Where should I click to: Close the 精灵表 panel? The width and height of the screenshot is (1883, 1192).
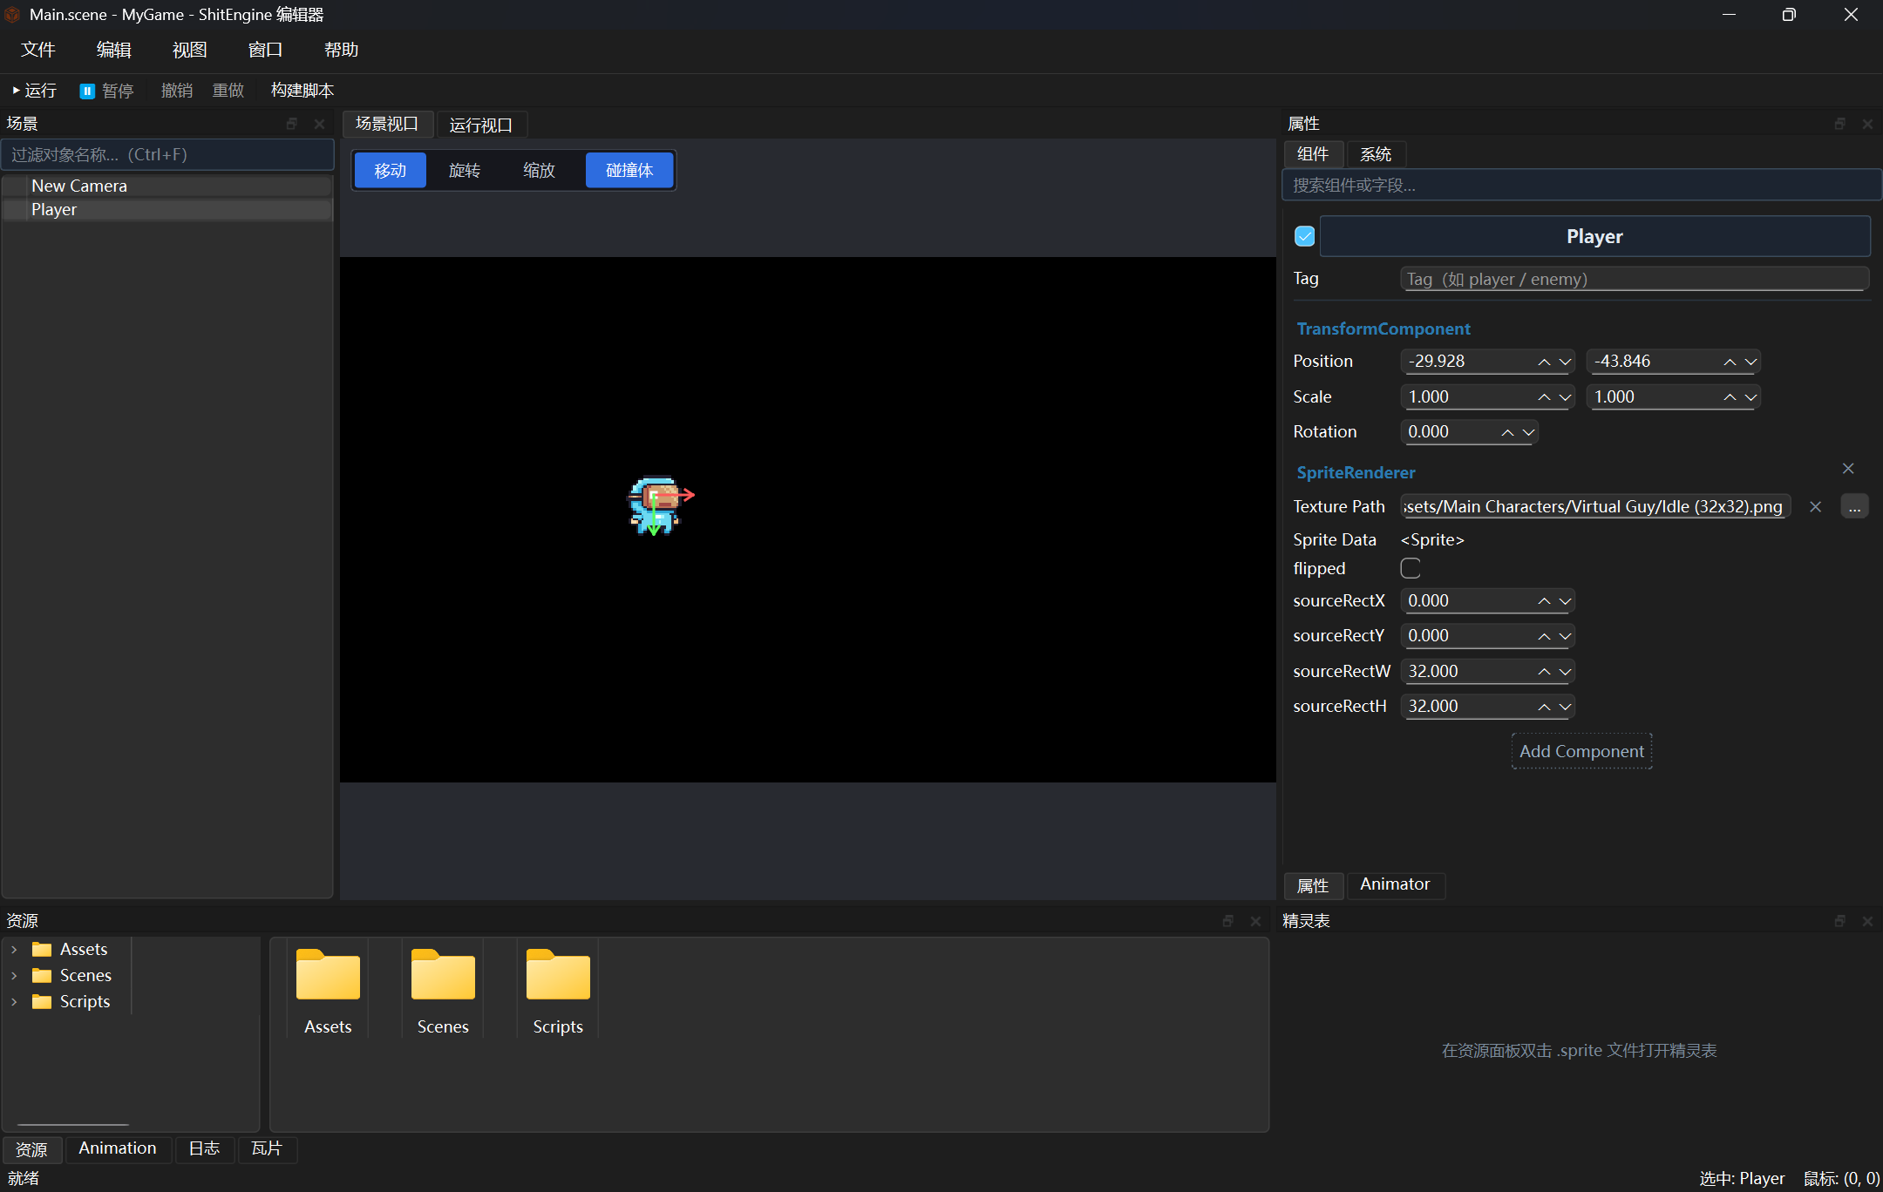1867,921
